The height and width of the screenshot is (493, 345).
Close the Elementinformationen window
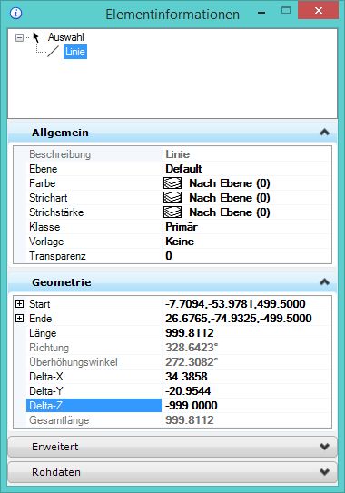[319, 11]
